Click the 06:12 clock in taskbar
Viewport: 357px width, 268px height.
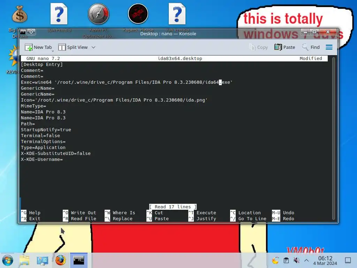[325, 260]
